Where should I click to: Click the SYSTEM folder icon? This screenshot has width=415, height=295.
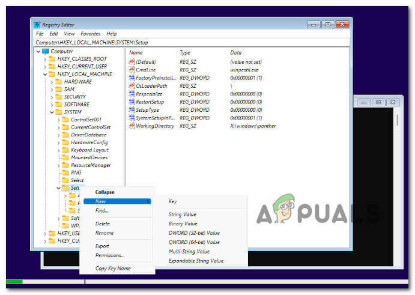(x=59, y=112)
